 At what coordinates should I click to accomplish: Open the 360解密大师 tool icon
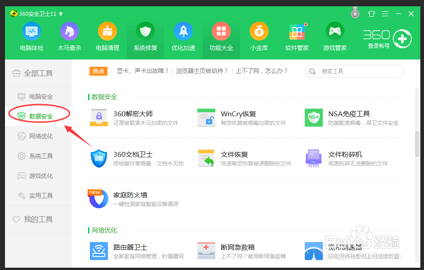pos(99,118)
